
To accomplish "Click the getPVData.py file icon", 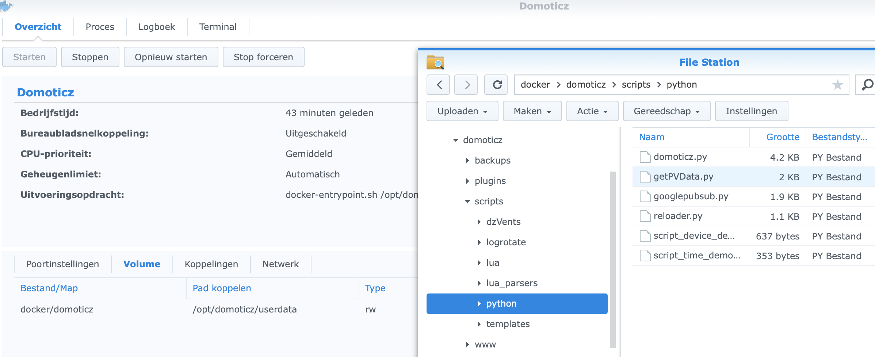I will [645, 177].
